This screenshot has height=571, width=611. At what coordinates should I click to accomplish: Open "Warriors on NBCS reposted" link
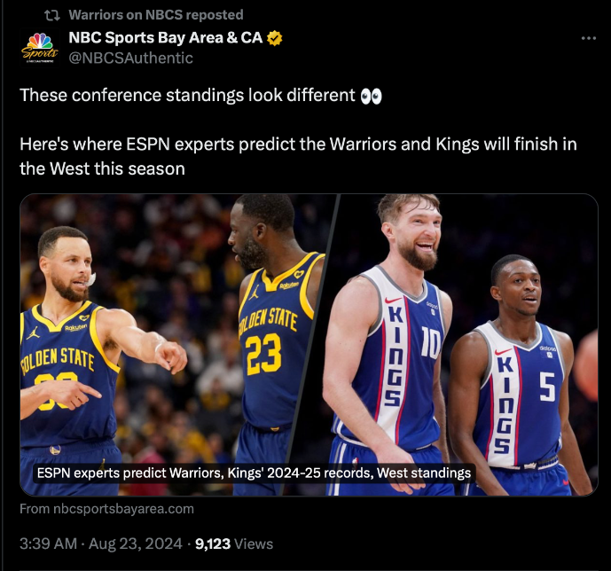pyautogui.click(x=155, y=15)
